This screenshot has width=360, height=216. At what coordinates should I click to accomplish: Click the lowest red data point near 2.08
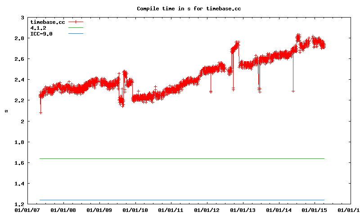[x=40, y=112]
